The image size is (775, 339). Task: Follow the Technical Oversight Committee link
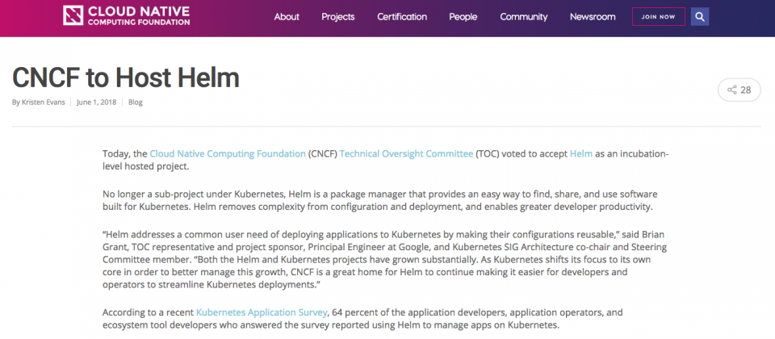406,153
